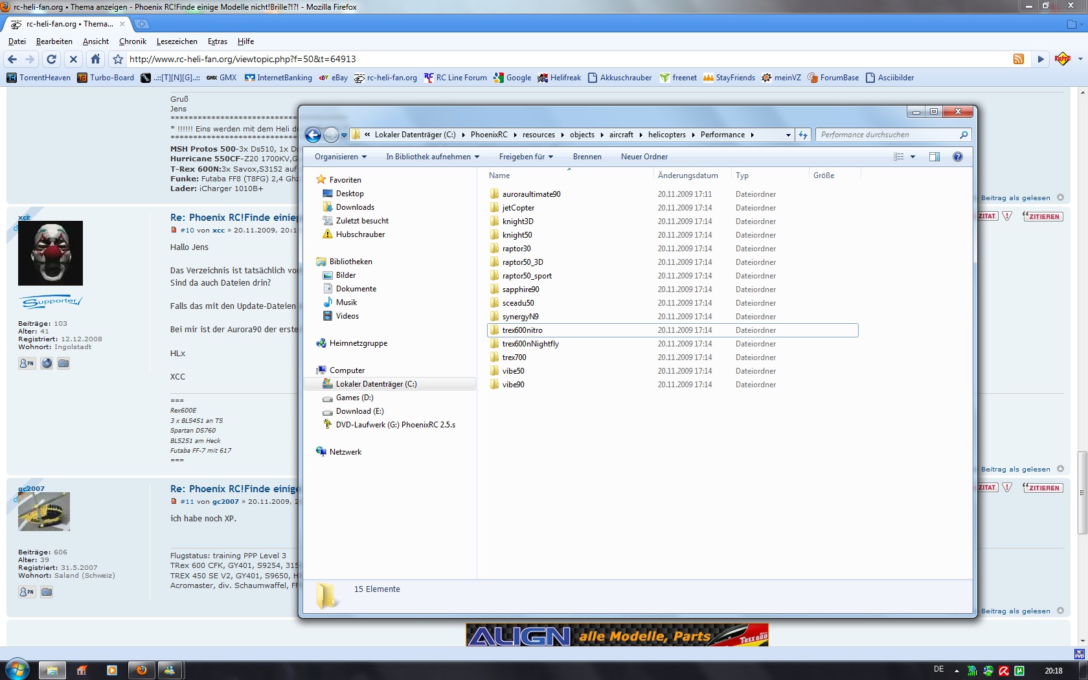Open Freigeben für dropdown
This screenshot has width=1088, height=680.
click(x=526, y=157)
